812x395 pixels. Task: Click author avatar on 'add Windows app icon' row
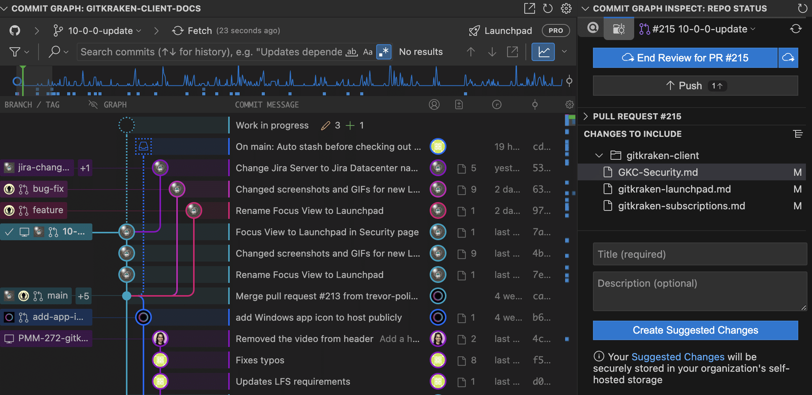coord(438,317)
